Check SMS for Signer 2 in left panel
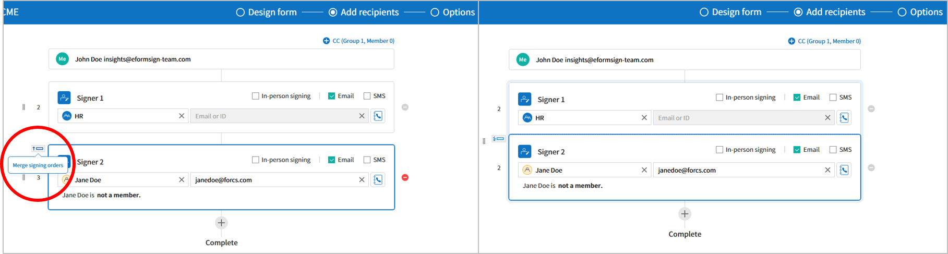The image size is (948, 254). pyautogui.click(x=367, y=160)
